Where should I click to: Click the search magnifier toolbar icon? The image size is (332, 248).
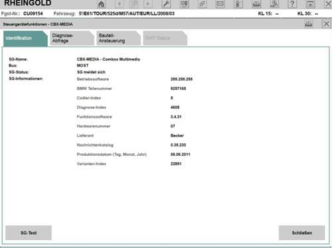(274, 4)
